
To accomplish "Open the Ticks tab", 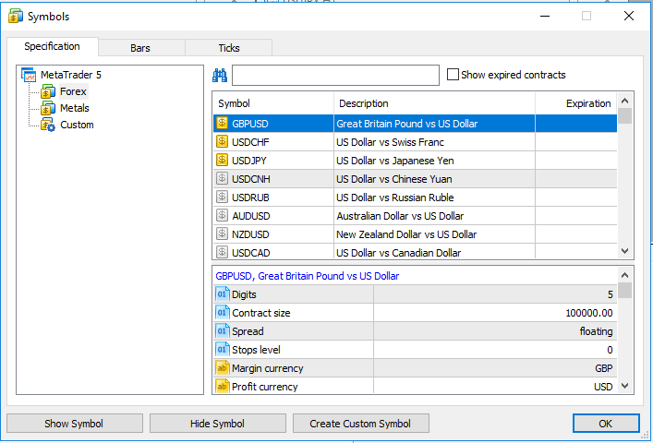I will 229,48.
